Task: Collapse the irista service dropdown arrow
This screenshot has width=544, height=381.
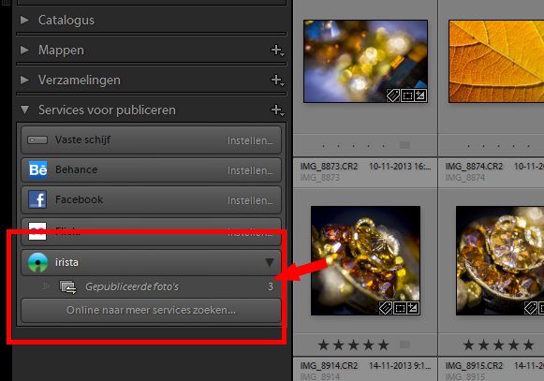Action: pos(270,262)
